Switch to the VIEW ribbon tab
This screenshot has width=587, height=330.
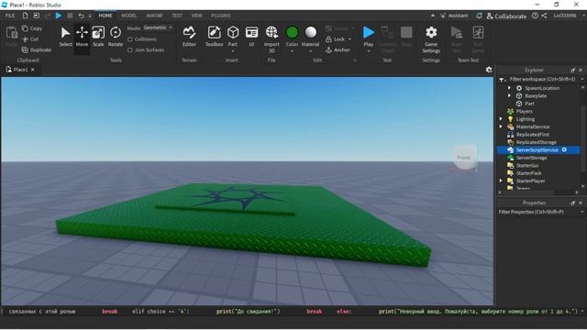[x=197, y=16]
